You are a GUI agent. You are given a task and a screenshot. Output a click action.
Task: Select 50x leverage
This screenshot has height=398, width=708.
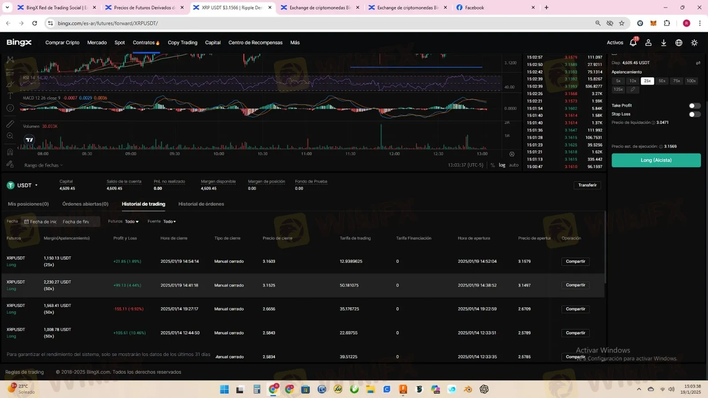pyautogui.click(x=662, y=81)
